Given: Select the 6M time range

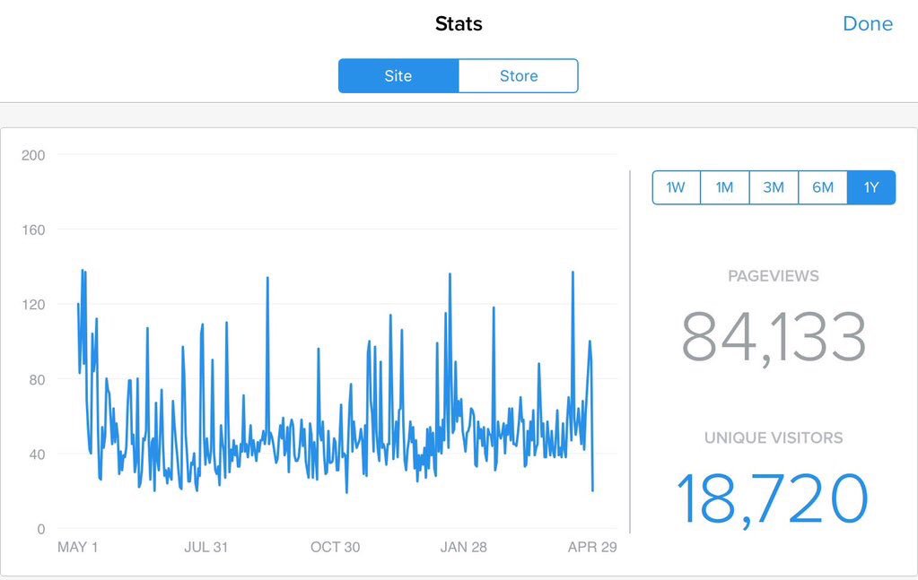Looking at the screenshot, I should click(x=823, y=187).
